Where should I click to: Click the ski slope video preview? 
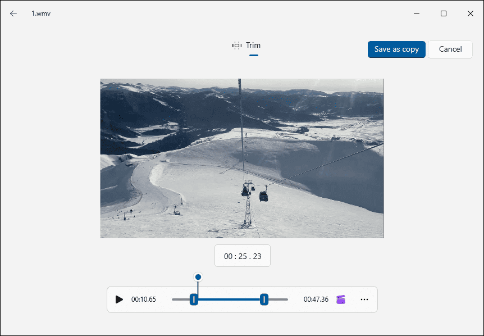click(242, 158)
